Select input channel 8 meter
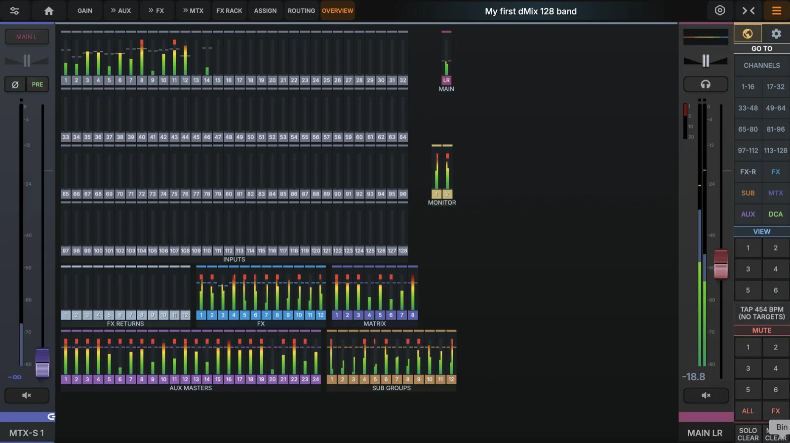This screenshot has width=790, height=443. pyautogui.click(x=142, y=58)
